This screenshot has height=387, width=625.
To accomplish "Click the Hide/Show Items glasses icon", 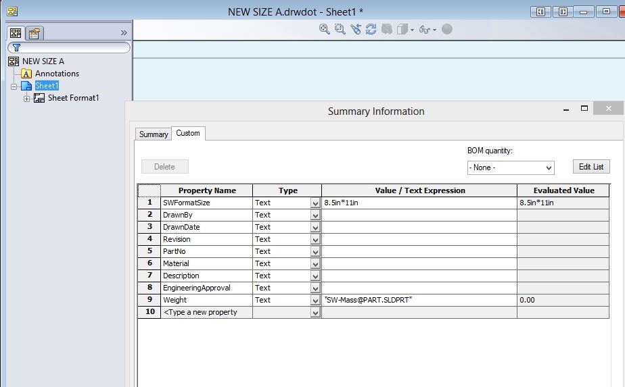I will tap(424, 30).
